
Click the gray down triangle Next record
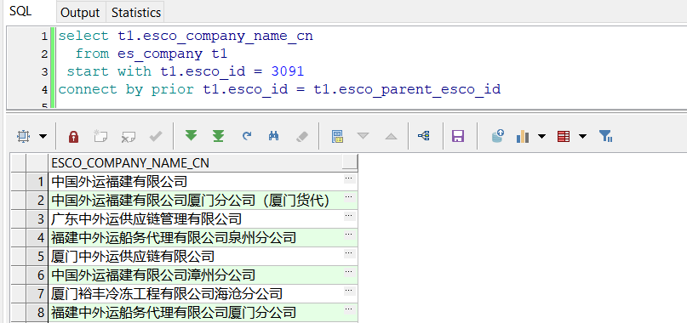coord(363,136)
